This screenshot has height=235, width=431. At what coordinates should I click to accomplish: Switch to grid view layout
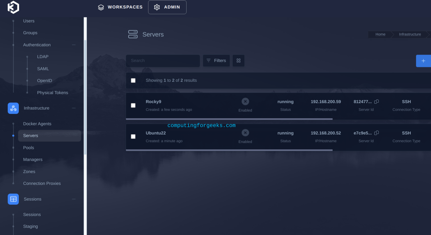(x=238, y=61)
